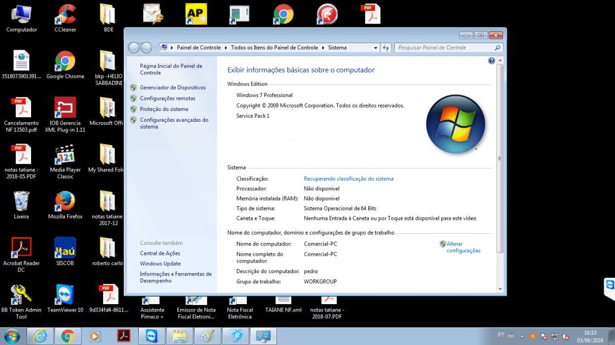
Task: Select 'Todos os Itens do Painel de Controle' breadcrumb
Action: (274, 48)
